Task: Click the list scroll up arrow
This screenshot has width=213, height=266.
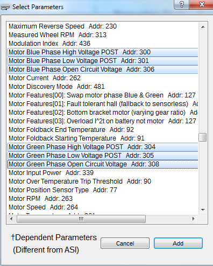Action: 203,27
